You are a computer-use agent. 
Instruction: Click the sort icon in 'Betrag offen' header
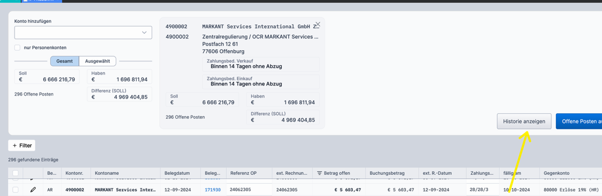coord(319,173)
